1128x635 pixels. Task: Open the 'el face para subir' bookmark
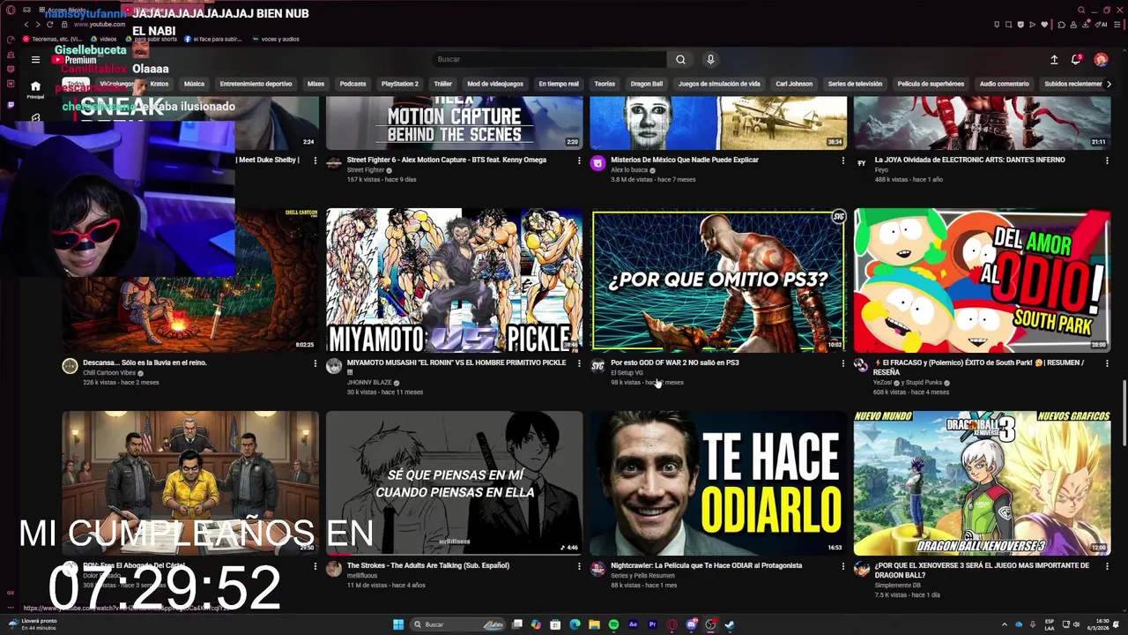(211, 39)
